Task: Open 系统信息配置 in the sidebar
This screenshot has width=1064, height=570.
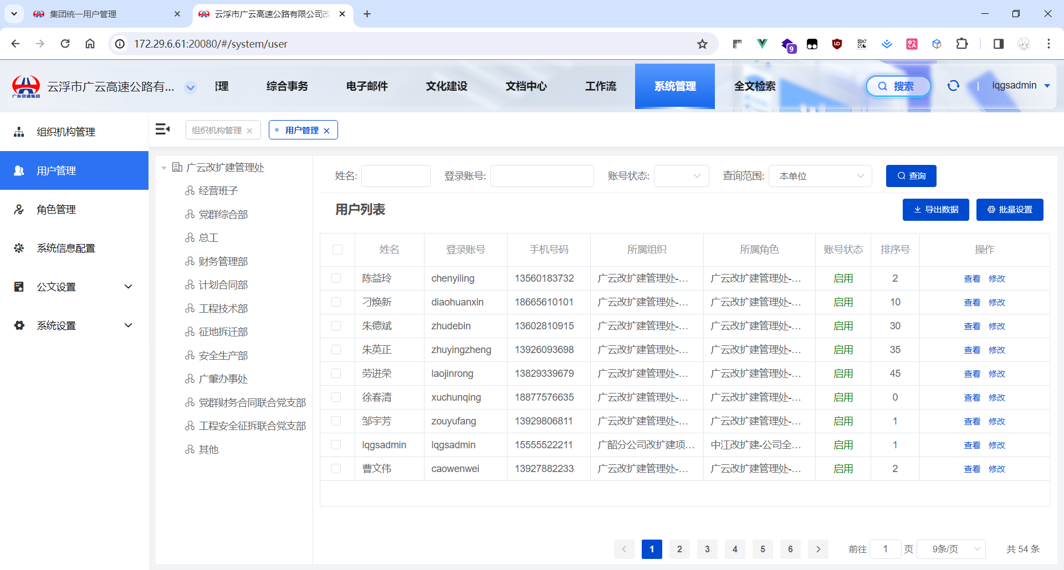Action: tap(66, 248)
